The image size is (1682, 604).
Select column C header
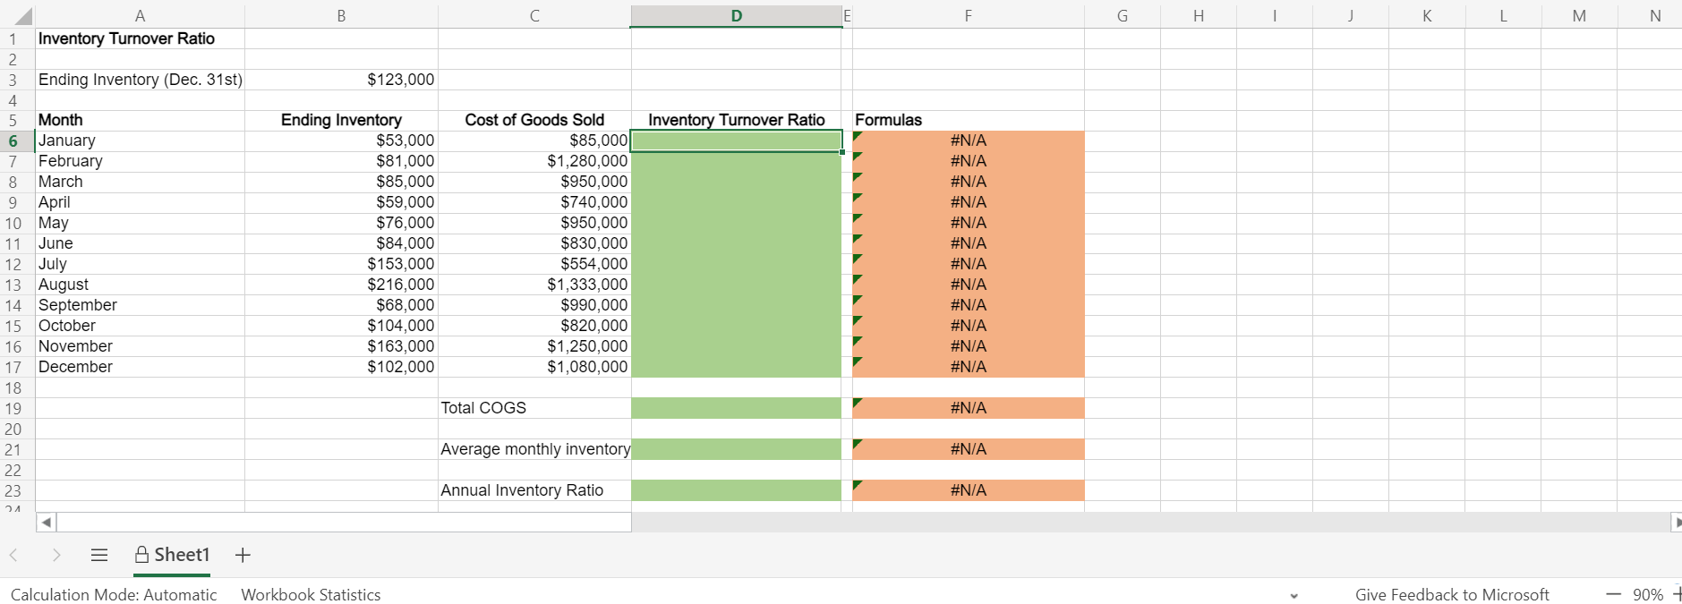pos(534,15)
